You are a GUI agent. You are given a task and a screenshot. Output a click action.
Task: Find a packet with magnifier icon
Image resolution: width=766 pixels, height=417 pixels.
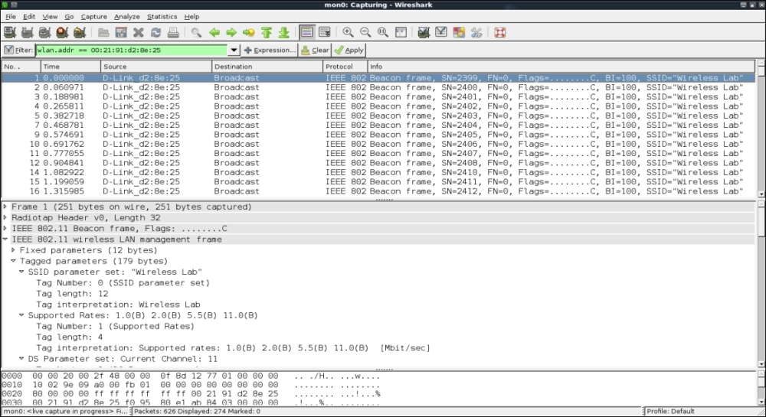196,33
